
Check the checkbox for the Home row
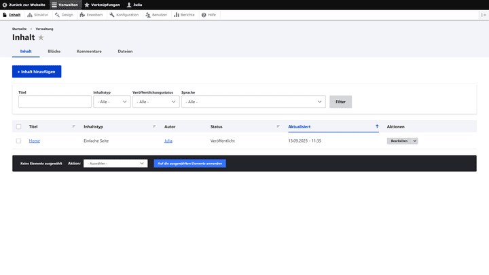[x=19, y=141]
